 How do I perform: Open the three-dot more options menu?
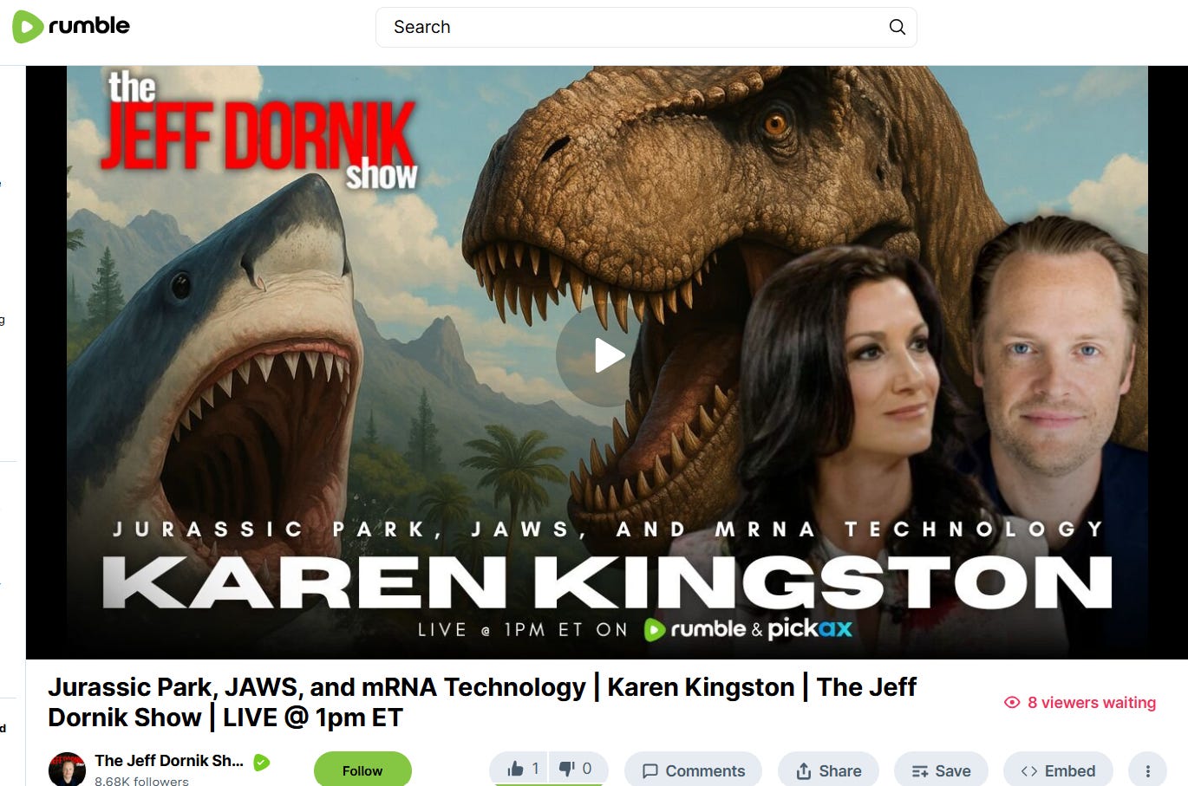click(x=1147, y=770)
